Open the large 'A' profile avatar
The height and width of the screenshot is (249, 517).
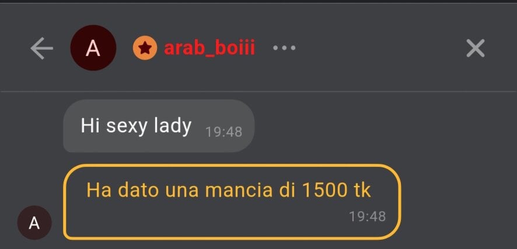pyautogui.click(x=93, y=48)
